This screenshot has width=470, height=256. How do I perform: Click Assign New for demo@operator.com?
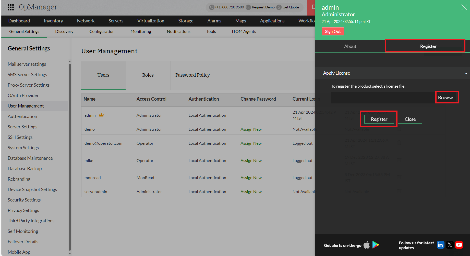[x=251, y=143]
